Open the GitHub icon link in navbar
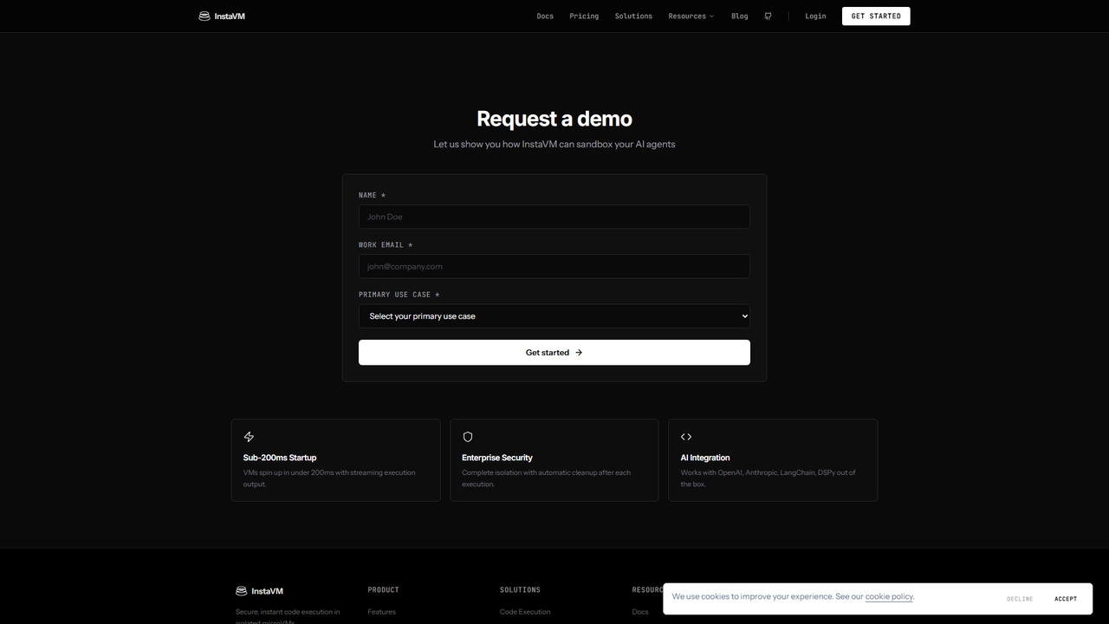This screenshot has width=1109, height=624. 768,16
